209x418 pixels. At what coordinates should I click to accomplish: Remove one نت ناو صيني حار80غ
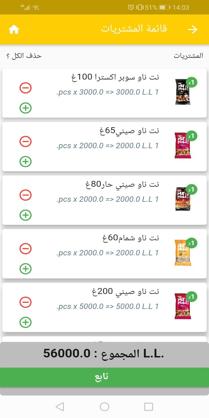click(26, 195)
